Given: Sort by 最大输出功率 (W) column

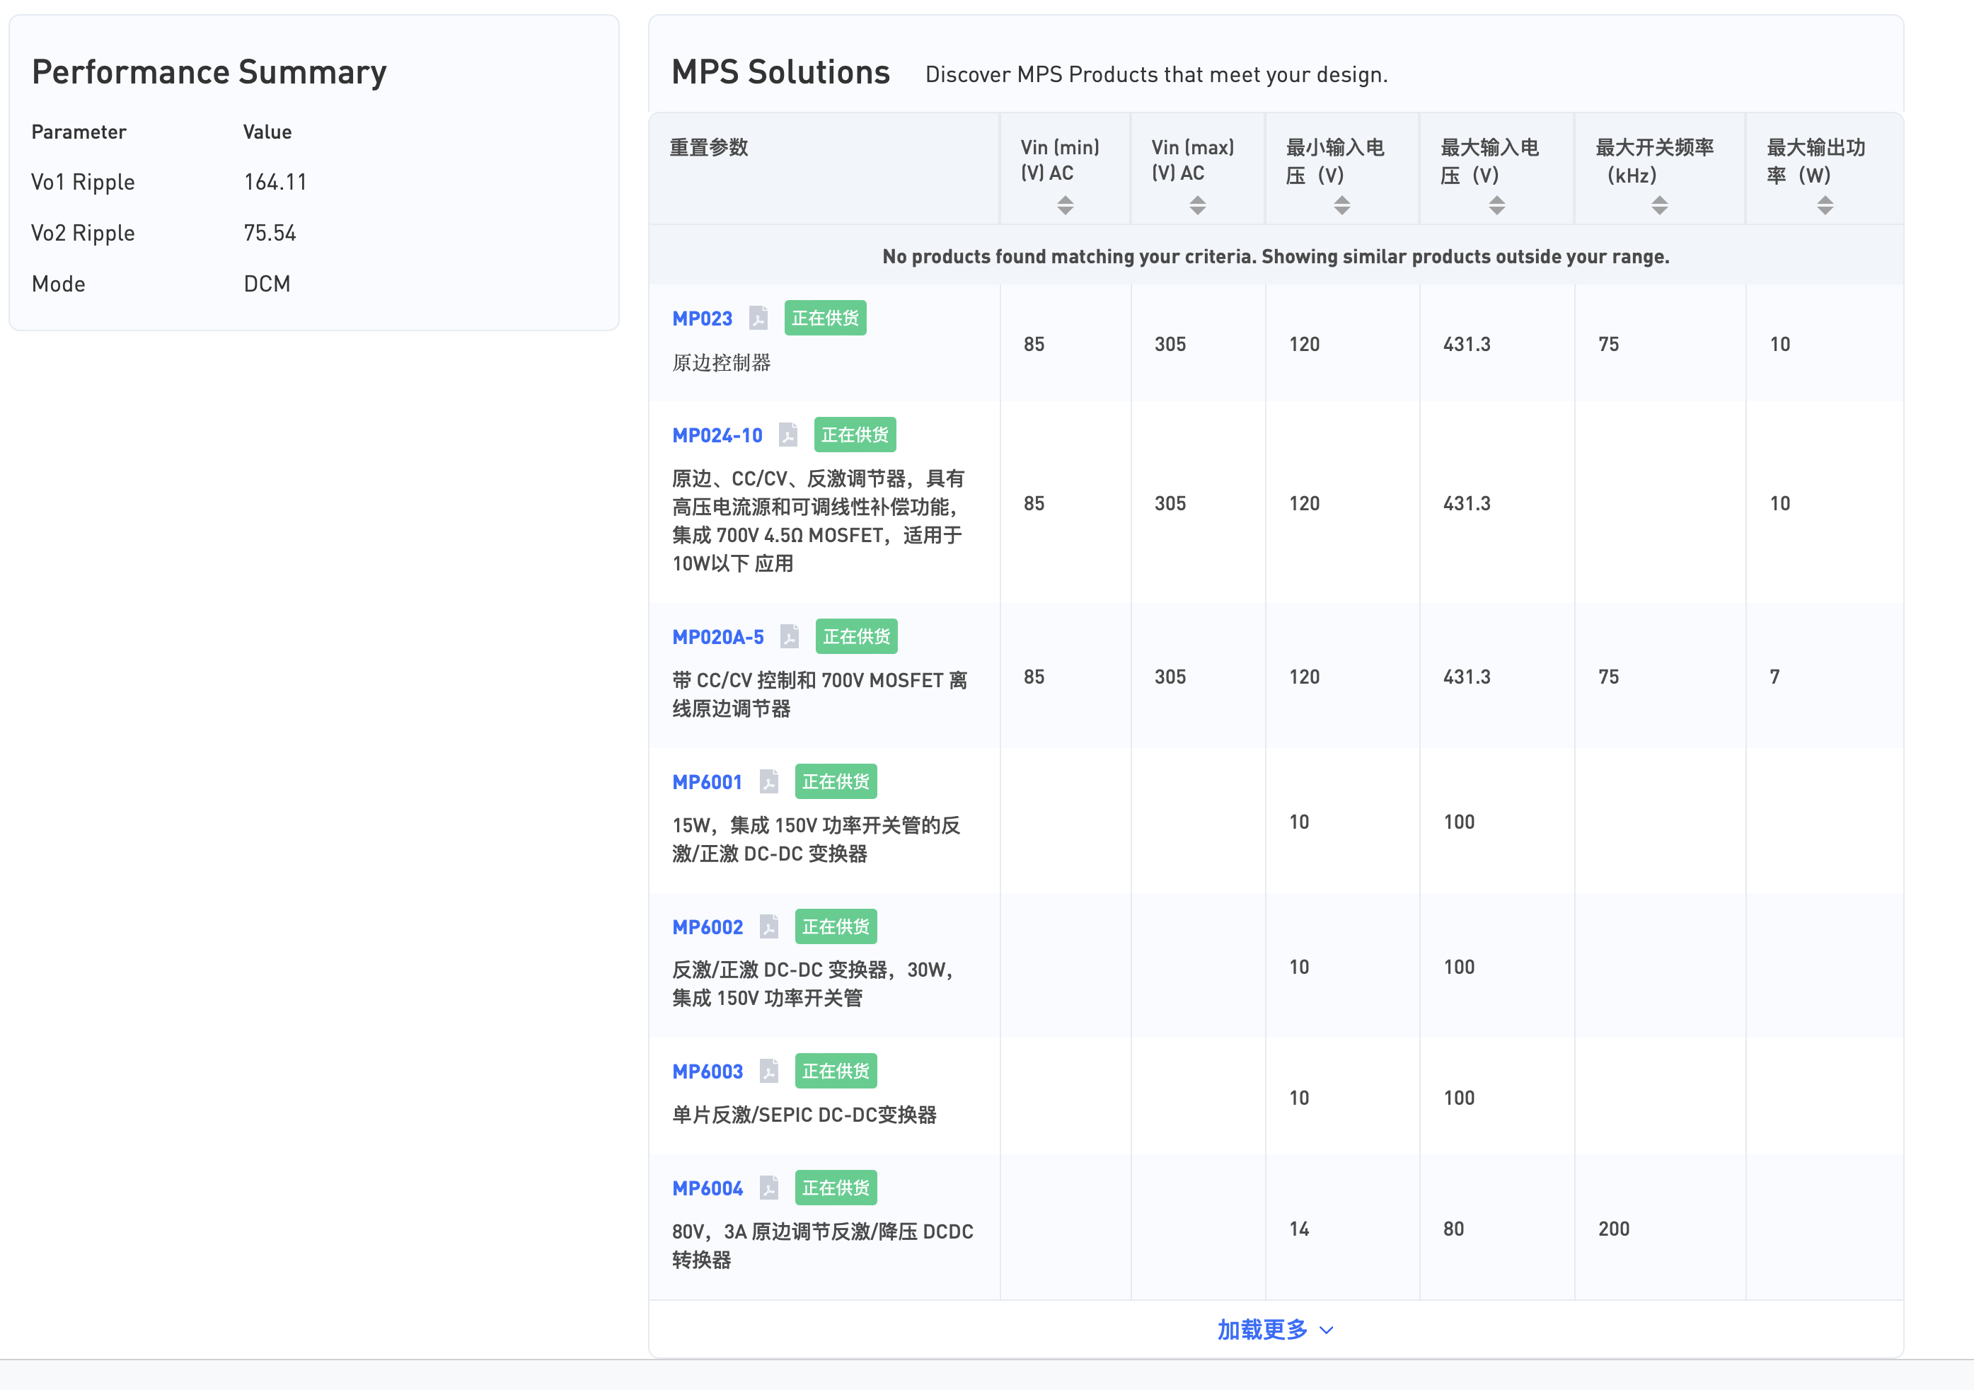Looking at the screenshot, I should [x=1825, y=205].
